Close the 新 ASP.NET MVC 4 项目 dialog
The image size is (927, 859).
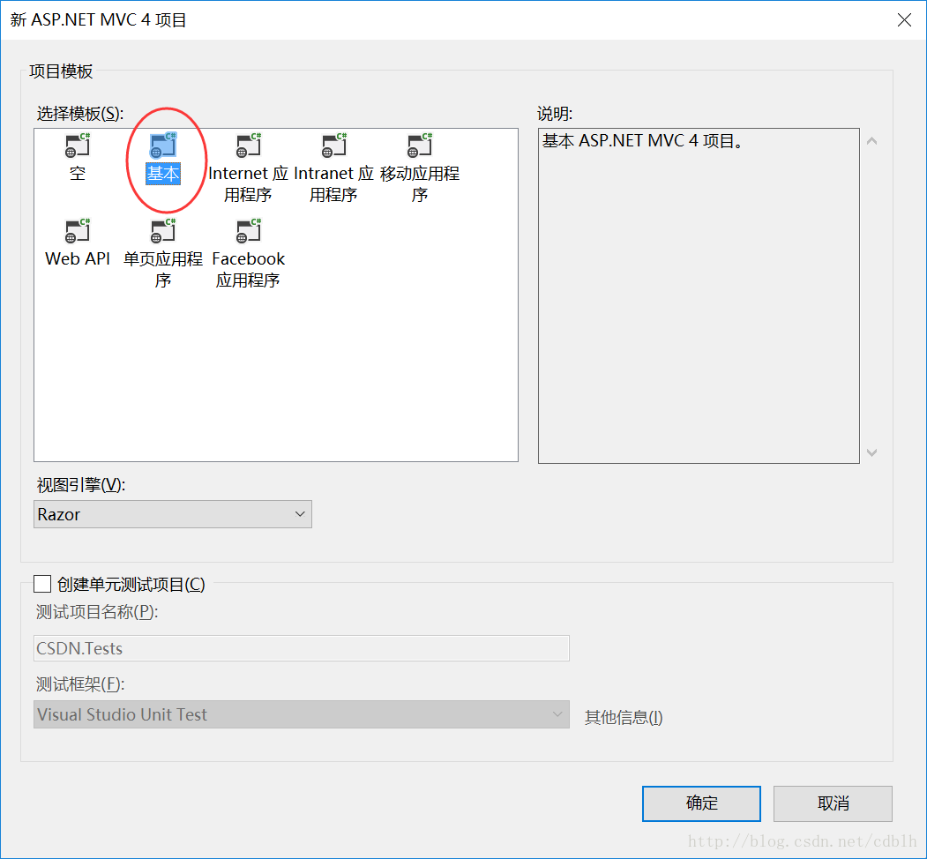click(x=904, y=20)
